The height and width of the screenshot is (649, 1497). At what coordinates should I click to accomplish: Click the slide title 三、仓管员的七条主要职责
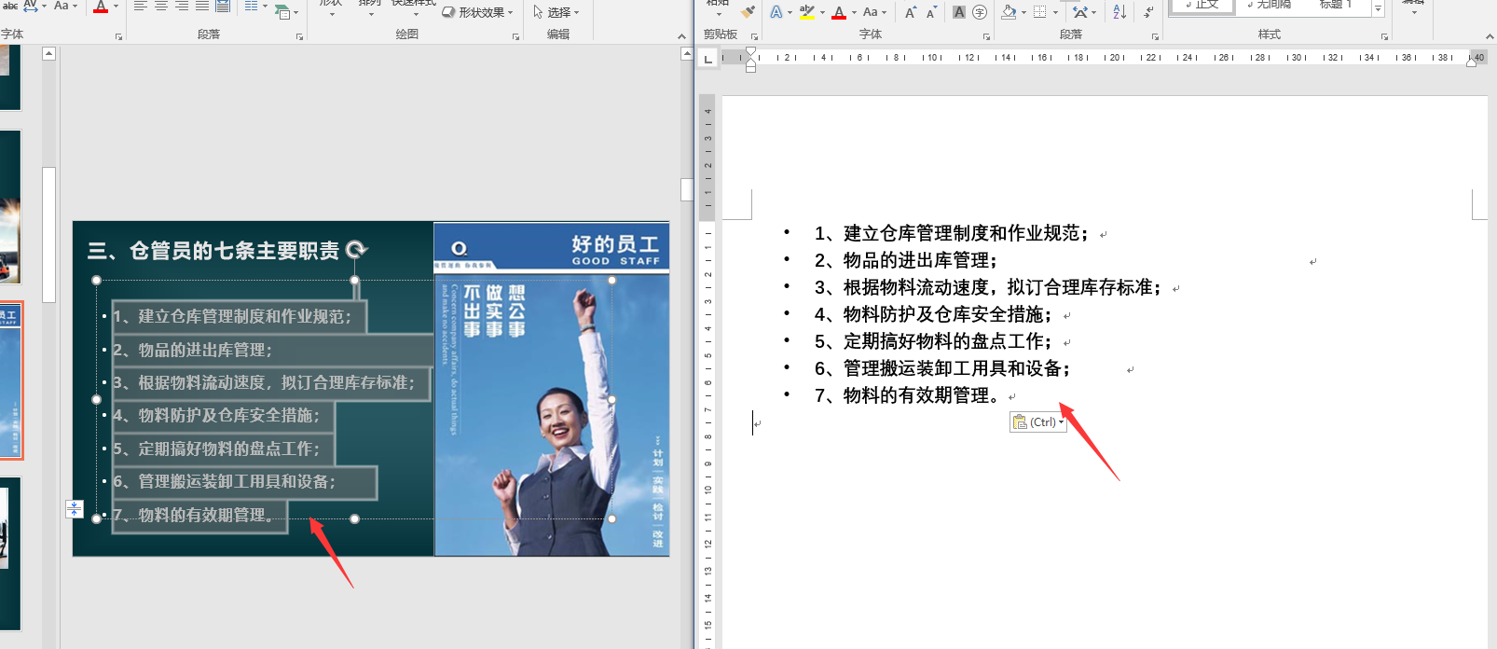(213, 251)
